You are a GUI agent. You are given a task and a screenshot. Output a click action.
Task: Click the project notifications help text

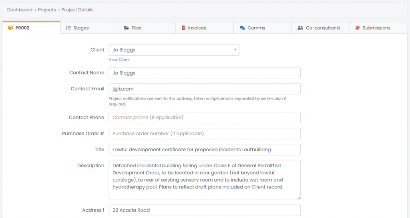(x=197, y=101)
